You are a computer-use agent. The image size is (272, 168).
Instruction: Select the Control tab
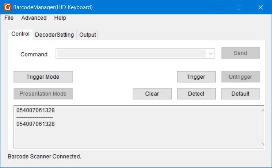click(20, 34)
